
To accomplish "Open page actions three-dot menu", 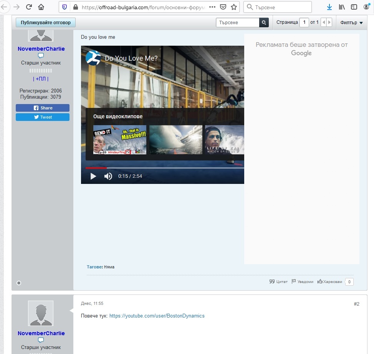I will click(x=212, y=7).
